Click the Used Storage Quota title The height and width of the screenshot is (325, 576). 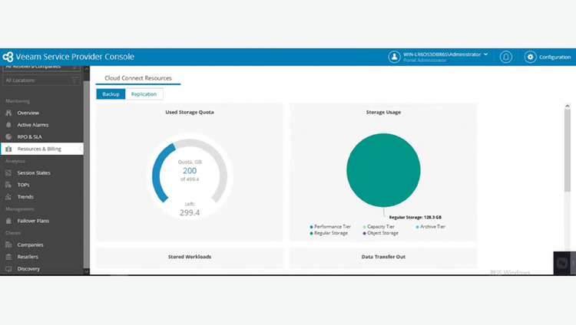pyautogui.click(x=190, y=112)
